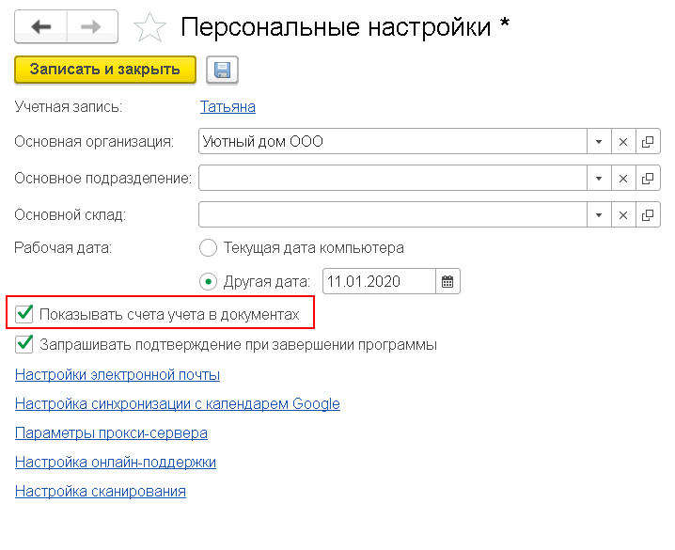Open Настройки электронной почты link
The image size is (675, 550).
point(118,375)
